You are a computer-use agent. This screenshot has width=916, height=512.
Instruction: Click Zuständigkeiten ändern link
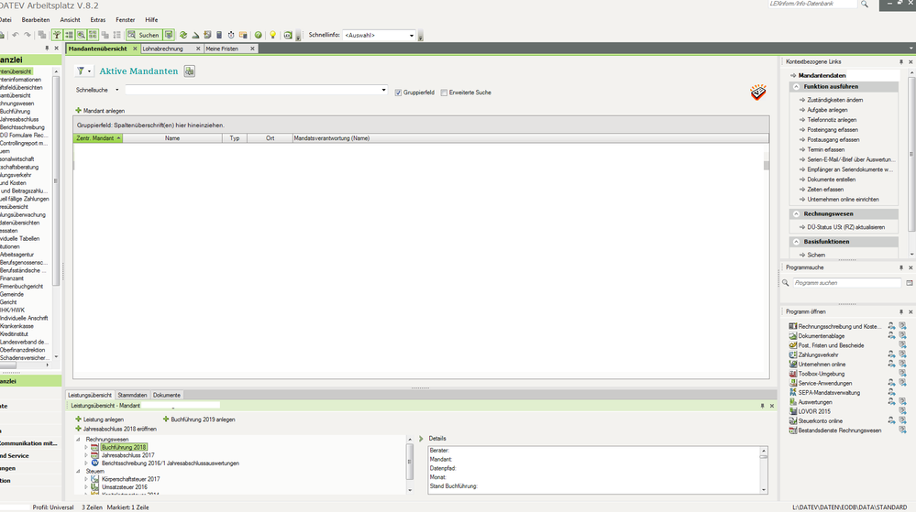point(834,100)
